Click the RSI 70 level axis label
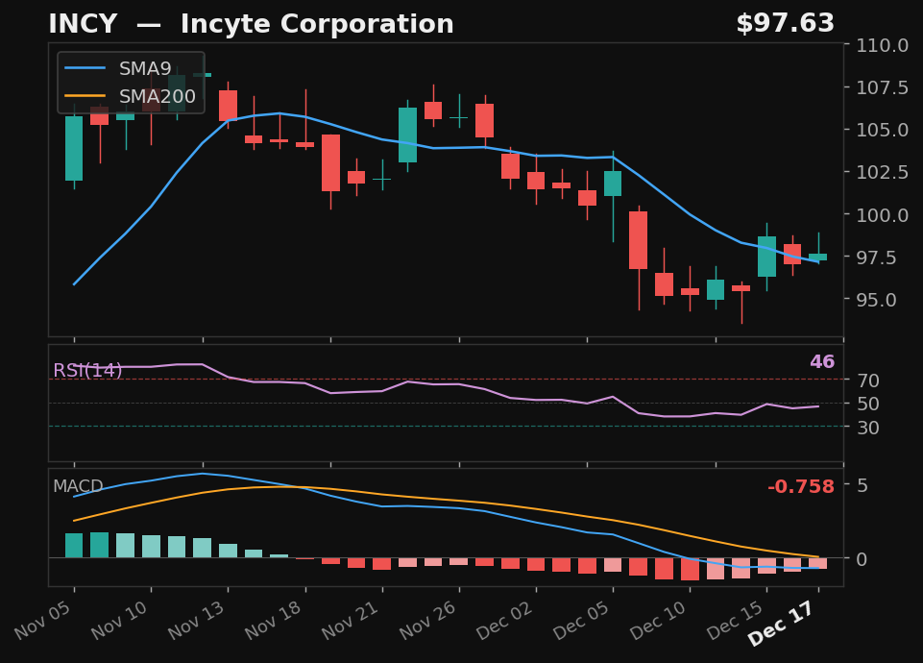 coord(868,381)
